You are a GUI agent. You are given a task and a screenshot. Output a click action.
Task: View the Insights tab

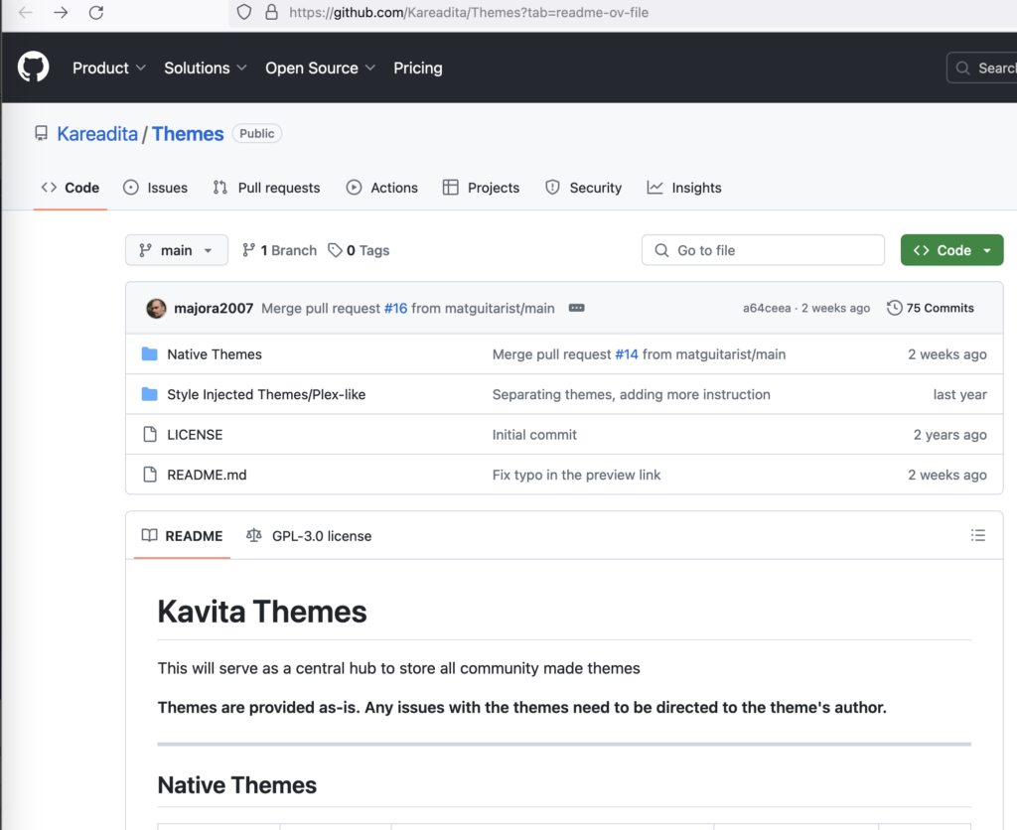tap(684, 188)
